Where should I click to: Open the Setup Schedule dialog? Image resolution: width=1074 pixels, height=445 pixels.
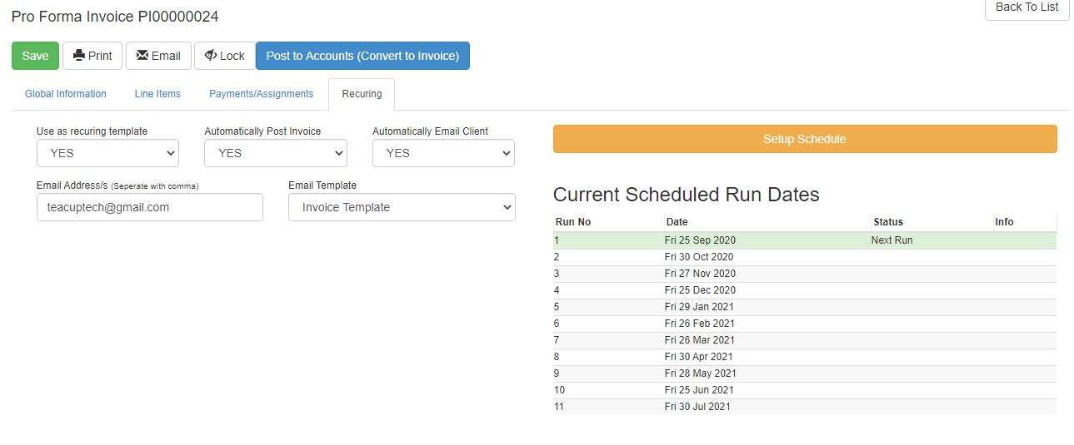[804, 139]
